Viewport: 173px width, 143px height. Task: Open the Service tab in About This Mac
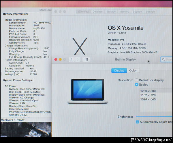pyautogui.click(x=150, y=12)
